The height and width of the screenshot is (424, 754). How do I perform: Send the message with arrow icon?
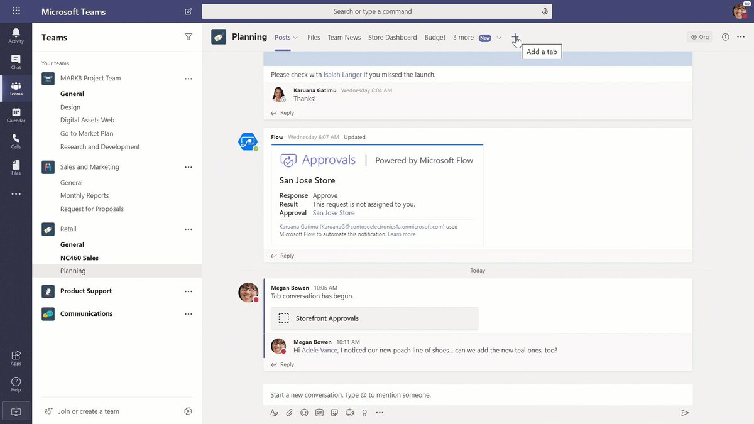tap(685, 413)
